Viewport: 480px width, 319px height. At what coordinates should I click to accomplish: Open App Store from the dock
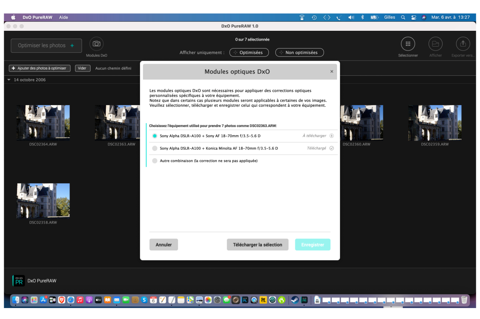[43, 300]
